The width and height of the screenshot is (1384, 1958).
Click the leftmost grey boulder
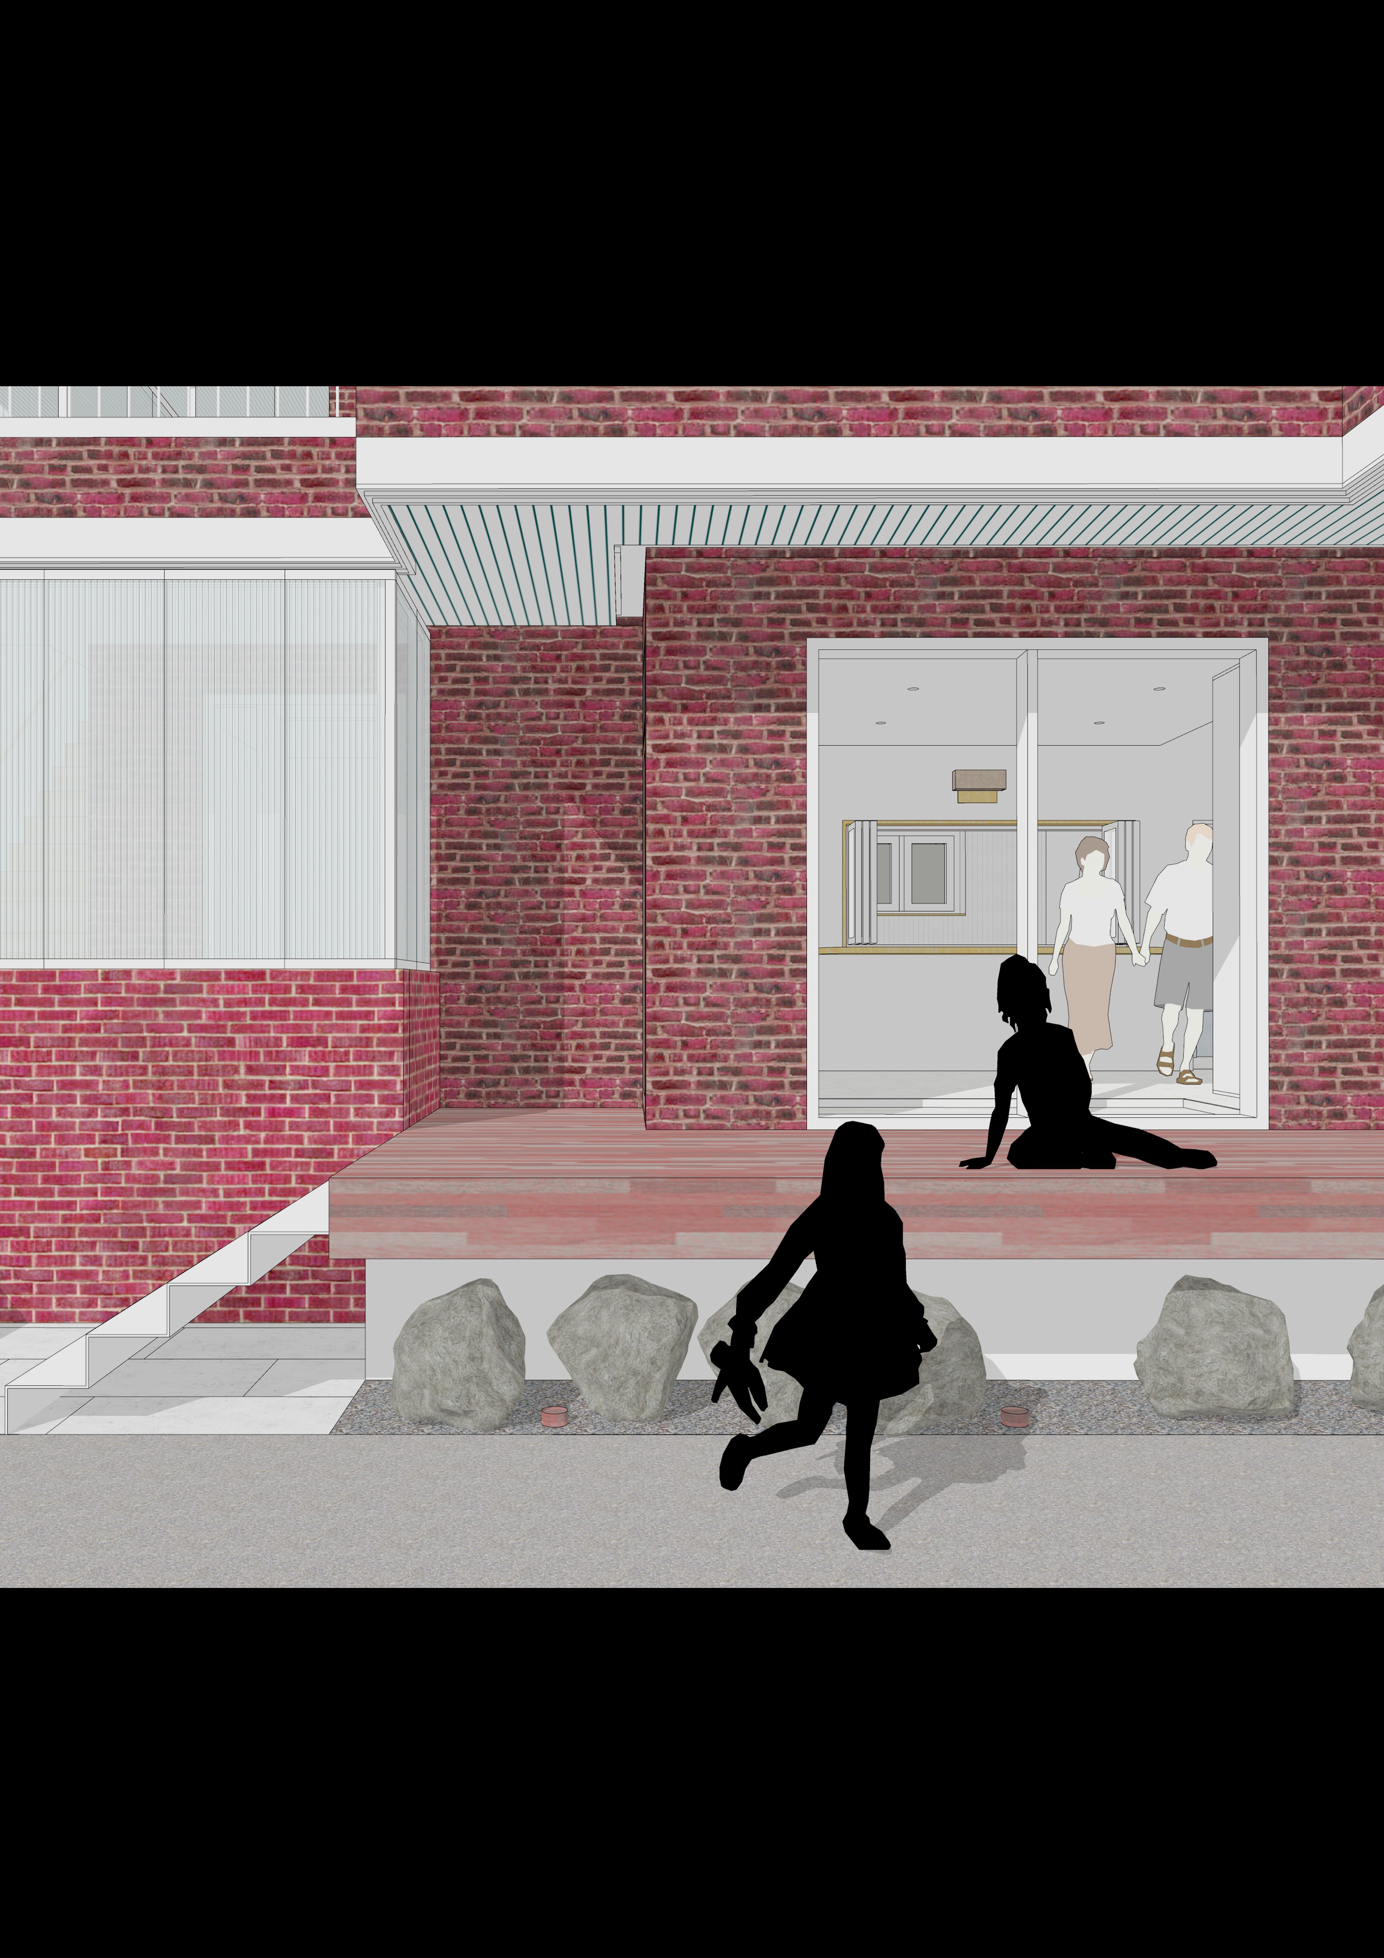[x=459, y=1354]
